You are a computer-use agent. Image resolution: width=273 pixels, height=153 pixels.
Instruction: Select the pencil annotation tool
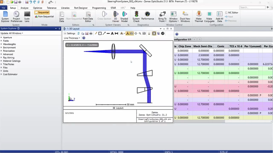[96, 34]
